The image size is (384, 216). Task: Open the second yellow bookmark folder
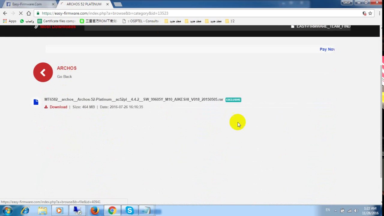click(193, 21)
